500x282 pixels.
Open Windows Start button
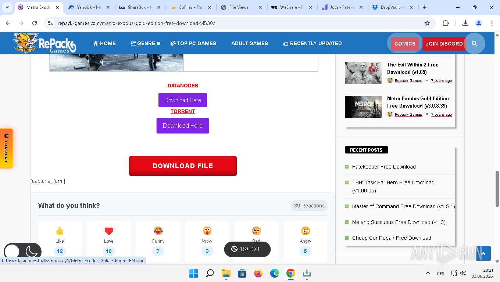193,273
